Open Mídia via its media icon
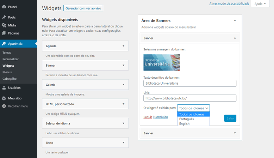Screen dimensions: 274x158 pyautogui.click(x=4, y=25)
